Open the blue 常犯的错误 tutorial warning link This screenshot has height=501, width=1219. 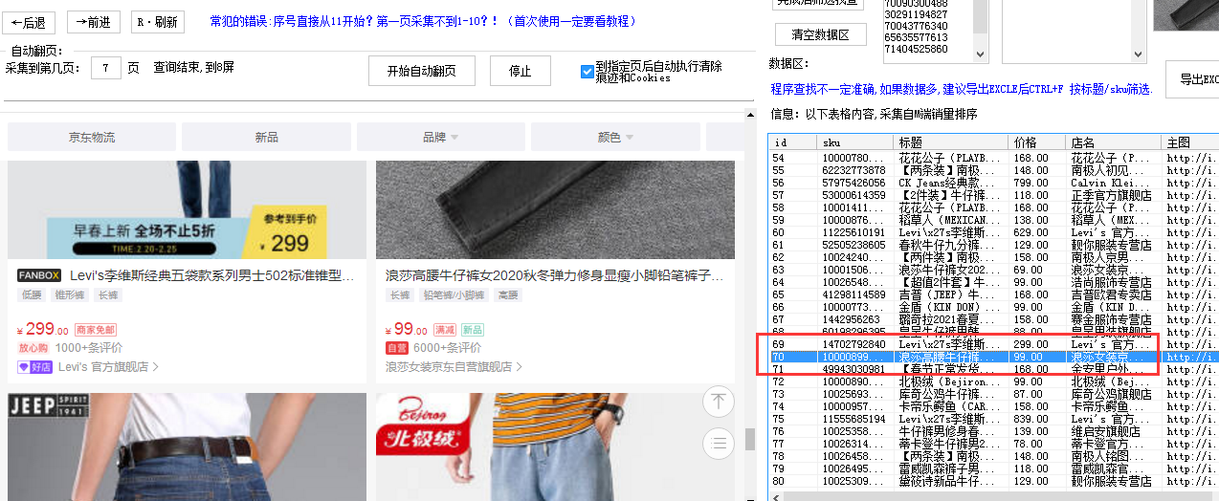[423, 21]
